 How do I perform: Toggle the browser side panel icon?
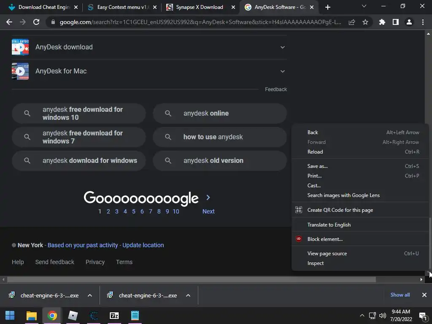point(396,22)
